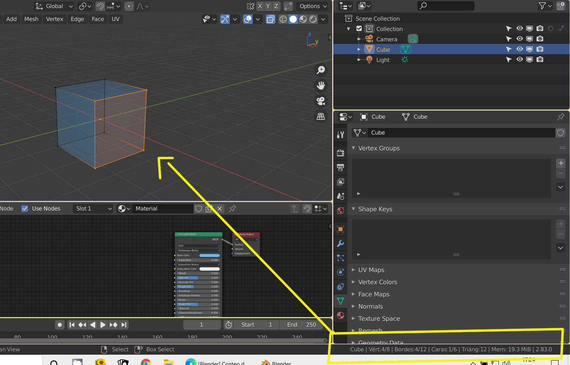Add a new vertex group

coord(561,163)
